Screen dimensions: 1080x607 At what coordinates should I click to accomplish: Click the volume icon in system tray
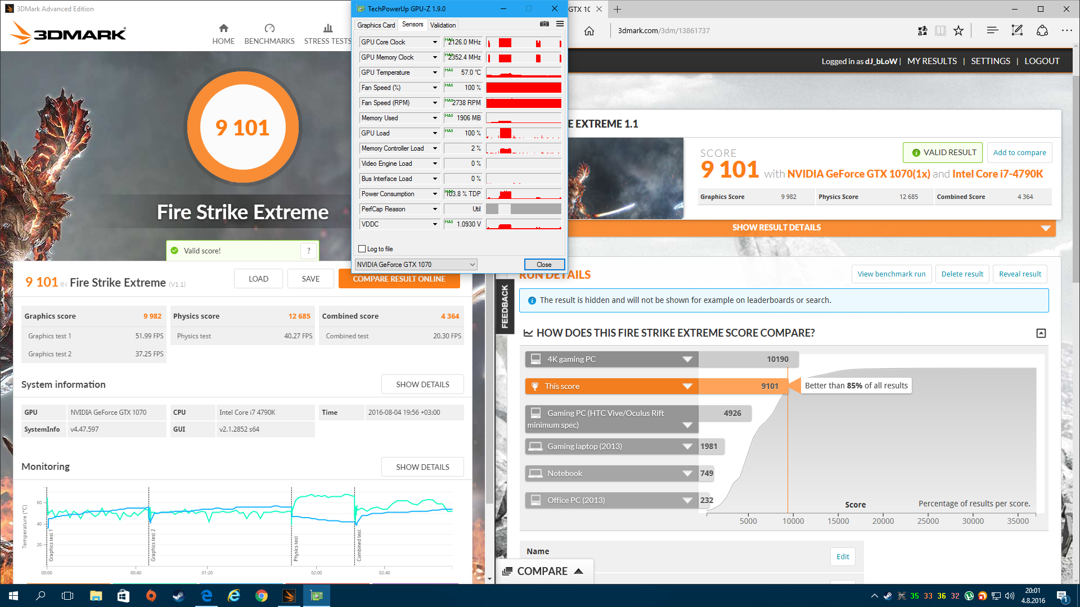point(1010,596)
